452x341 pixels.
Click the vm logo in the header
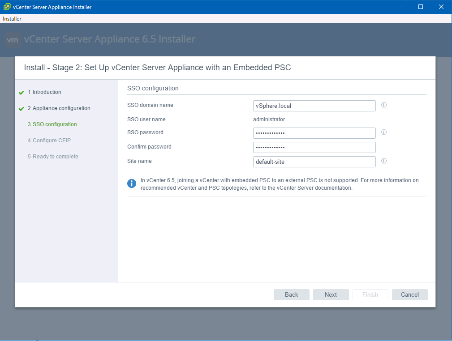click(x=13, y=39)
